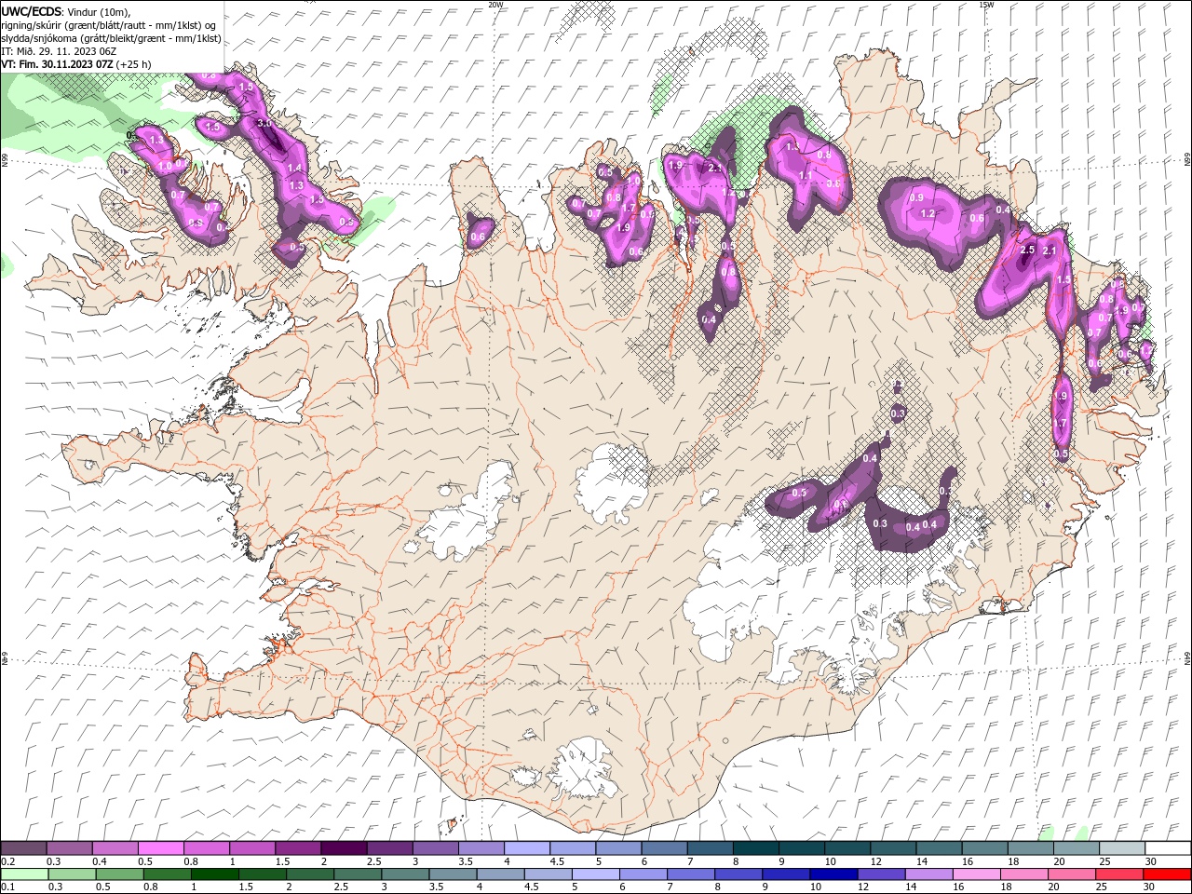Viewport: 1192px width, 894px height.
Task: Select the darkest green 1 rain legend swatch
Action: click(x=215, y=874)
